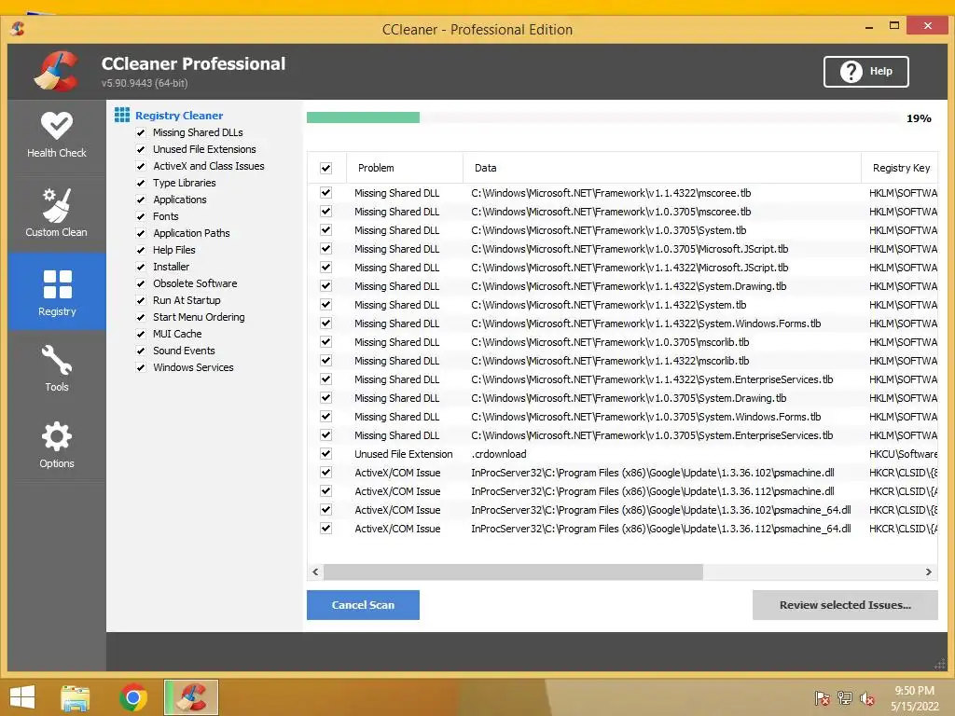The height and width of the screenshot is (716, 955).
Task: Open the Custom Clean section
Action: (x=57, y=213)
